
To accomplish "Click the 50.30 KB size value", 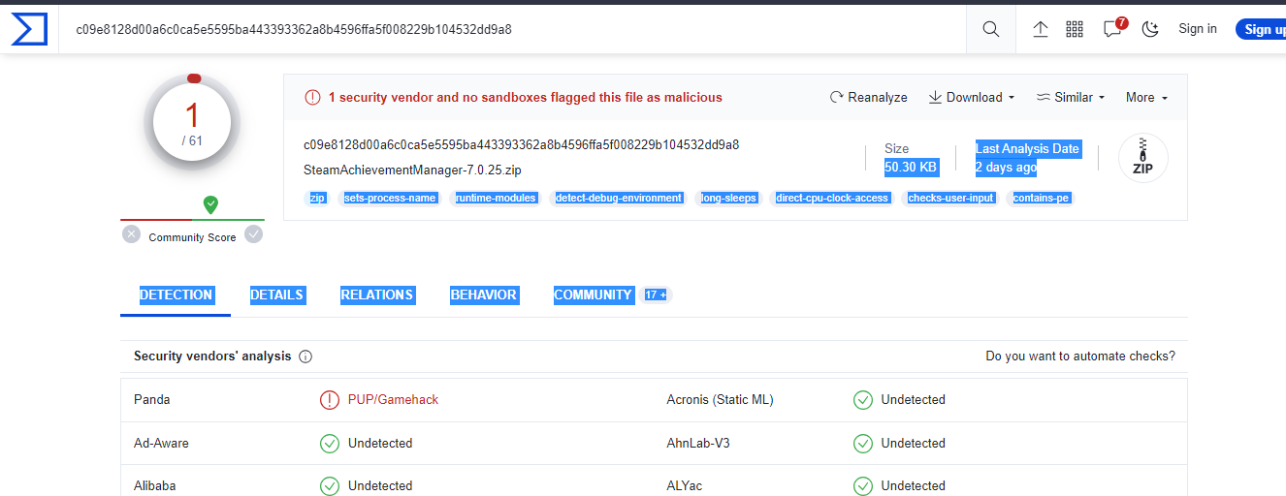I will click(x=911, y=167).
